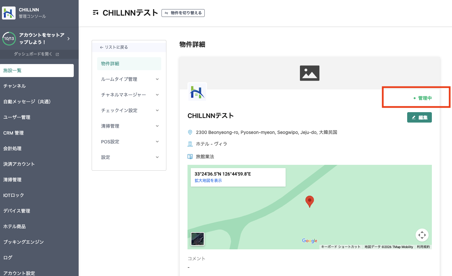Click the building icon beside ホテル - ヴィラ
Screen dimensions: 452x276
[190, 144]
